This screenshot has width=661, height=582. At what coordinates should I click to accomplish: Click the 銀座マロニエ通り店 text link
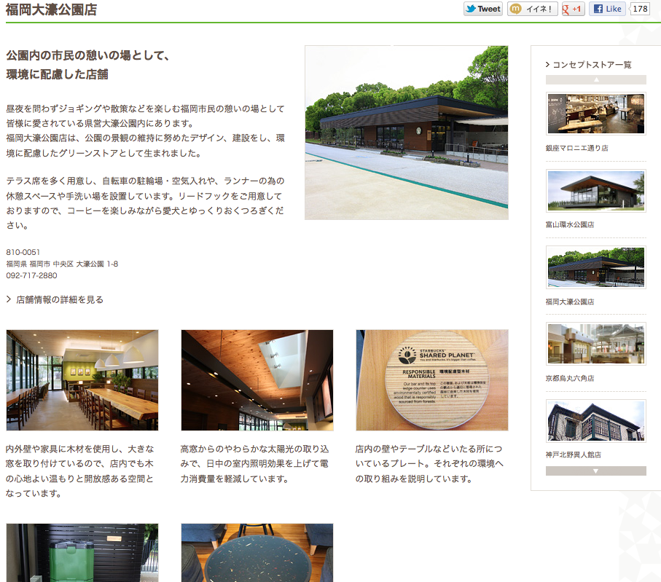click(x=576, y=148)
